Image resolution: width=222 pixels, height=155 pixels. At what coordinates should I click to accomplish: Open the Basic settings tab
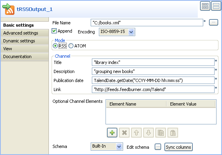coord(25,25)
